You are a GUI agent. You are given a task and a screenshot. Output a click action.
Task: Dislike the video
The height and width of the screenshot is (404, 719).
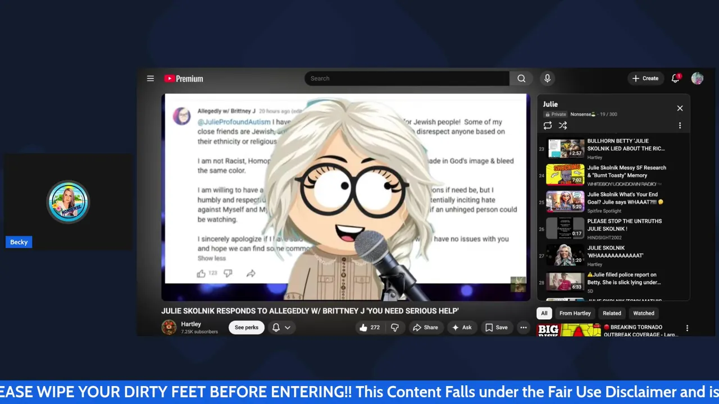[395, 328]
